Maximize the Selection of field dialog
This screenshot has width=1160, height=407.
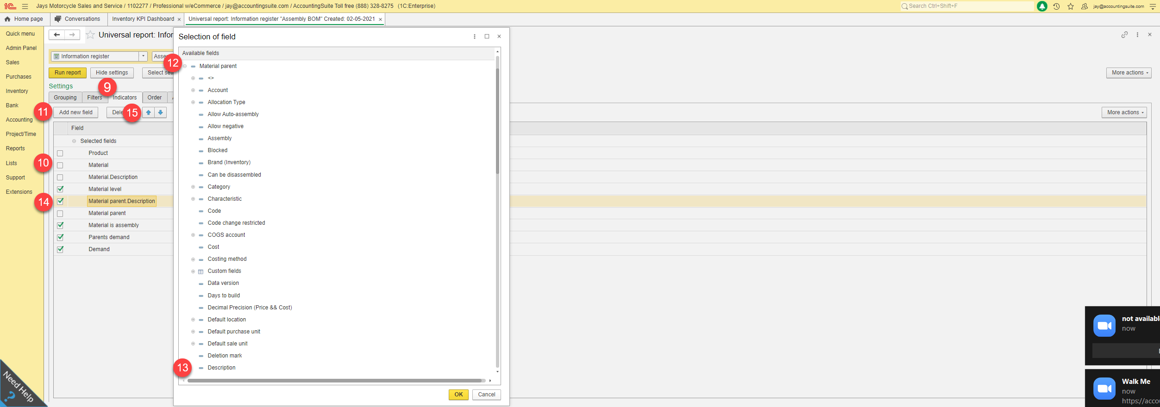coord(487,37)
